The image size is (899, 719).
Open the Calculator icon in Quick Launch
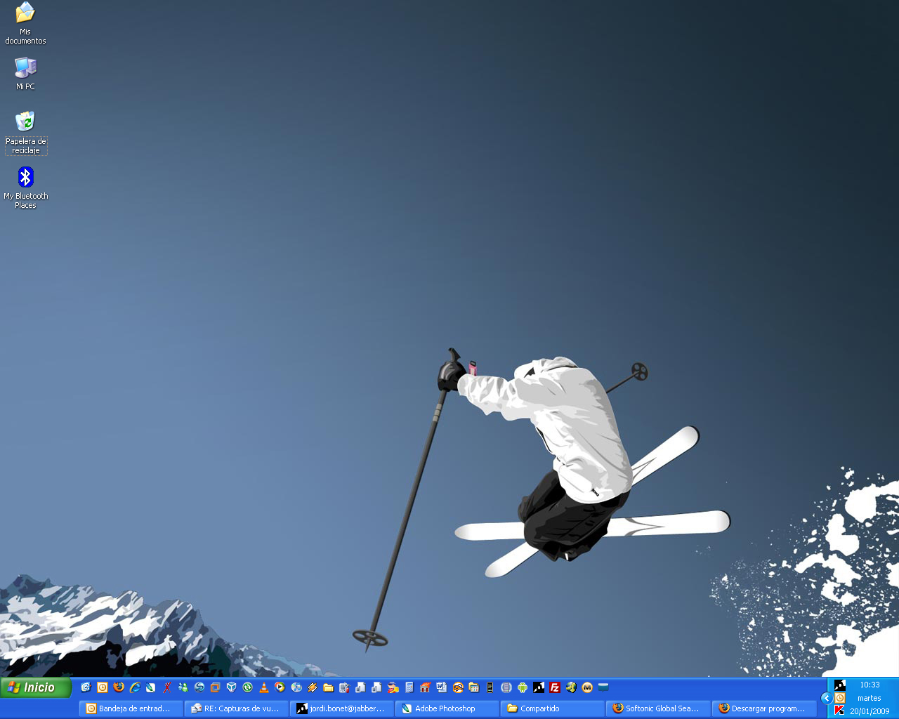[409, 687]
